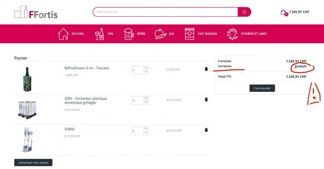Open the shopping bag cart icon
The width and height of the screenshot is (324, 169).
click(283, 12)
